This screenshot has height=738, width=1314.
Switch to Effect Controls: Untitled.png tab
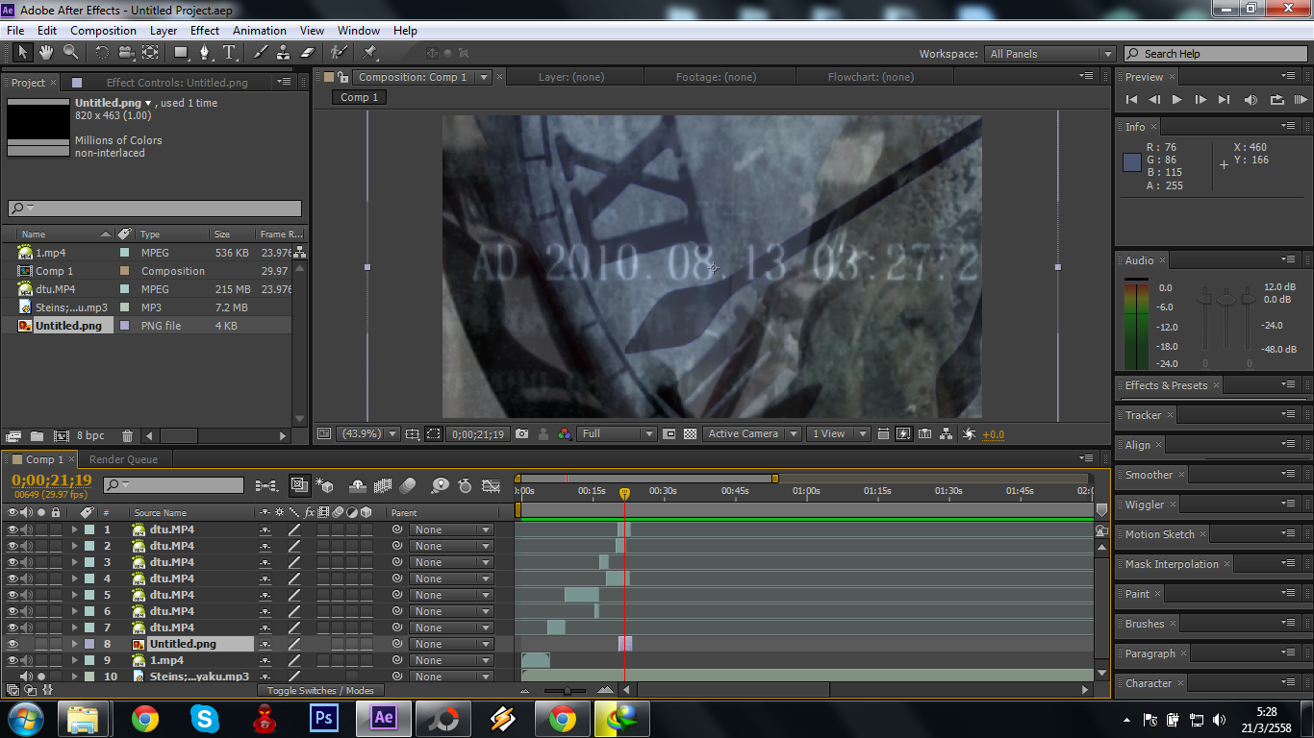(x=177, y=83)
